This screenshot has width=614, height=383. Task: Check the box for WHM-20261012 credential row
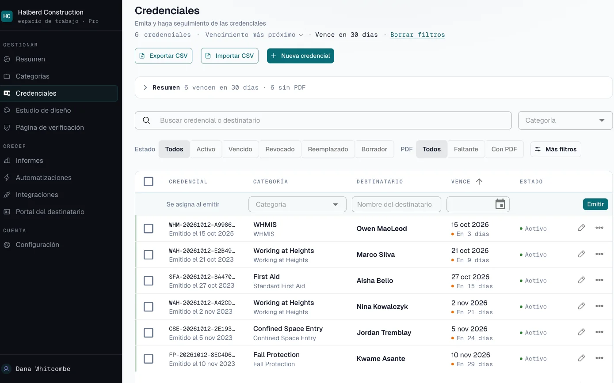tap(149, 229)
